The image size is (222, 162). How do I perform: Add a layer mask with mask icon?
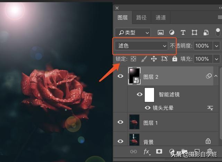pyautogui.click(x=159, y=151)
